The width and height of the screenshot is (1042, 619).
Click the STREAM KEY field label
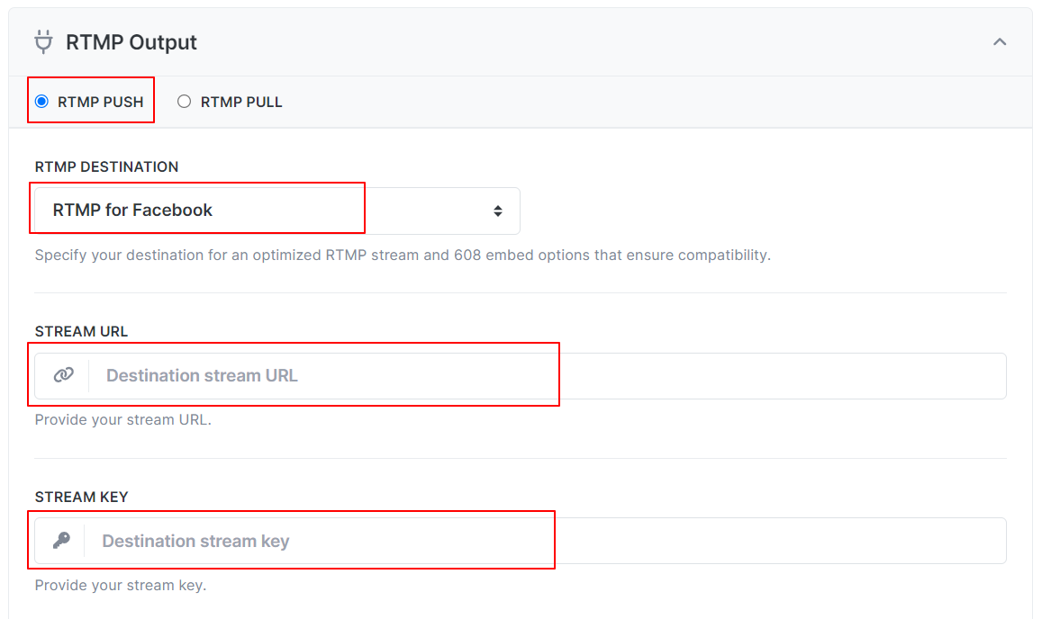[x=81, y=497]
